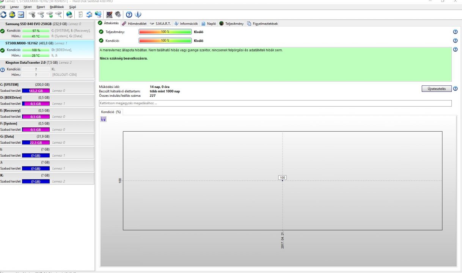Open the Nézet menu

28,7
